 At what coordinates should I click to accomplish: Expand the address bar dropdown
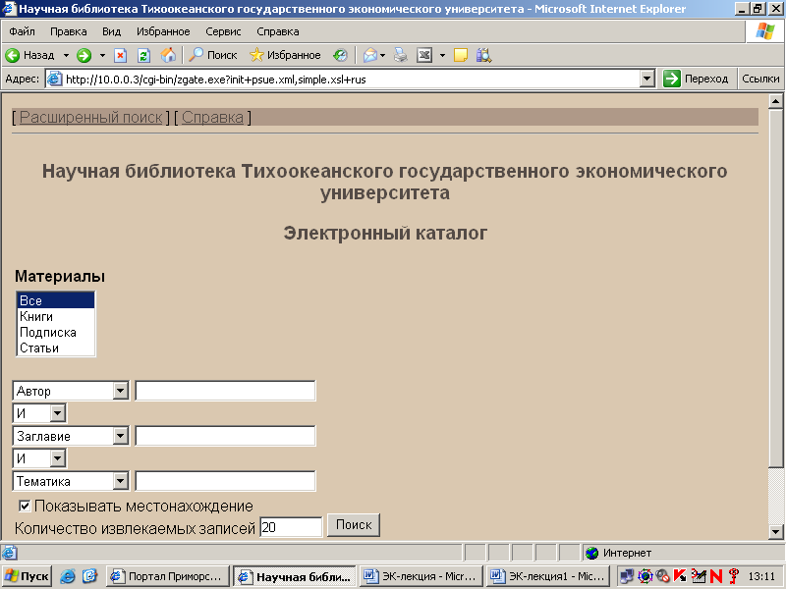coord(647,80)
